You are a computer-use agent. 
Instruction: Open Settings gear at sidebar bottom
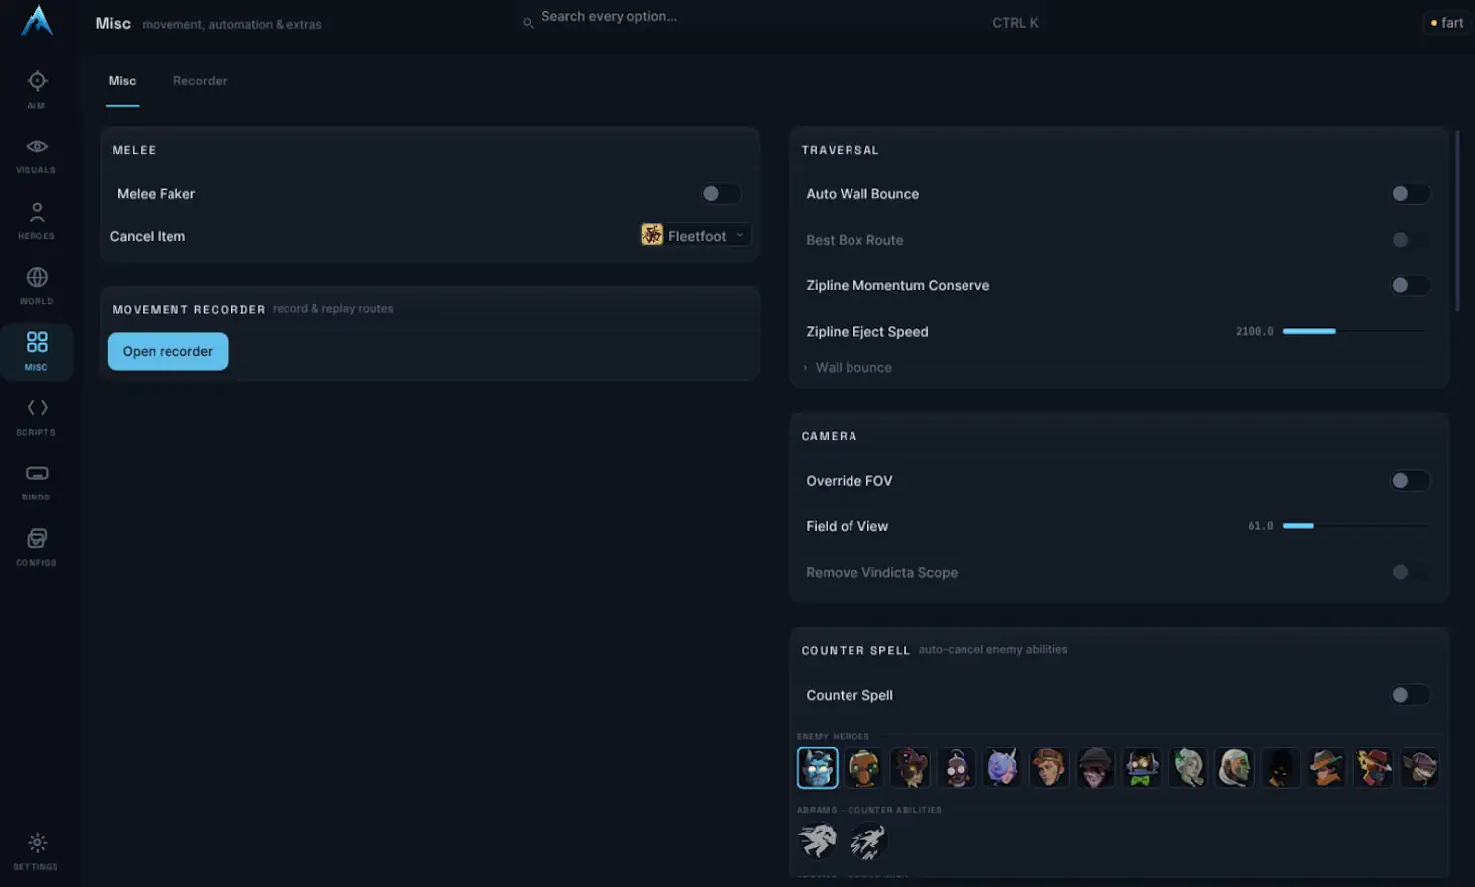(x=37, y=851)
